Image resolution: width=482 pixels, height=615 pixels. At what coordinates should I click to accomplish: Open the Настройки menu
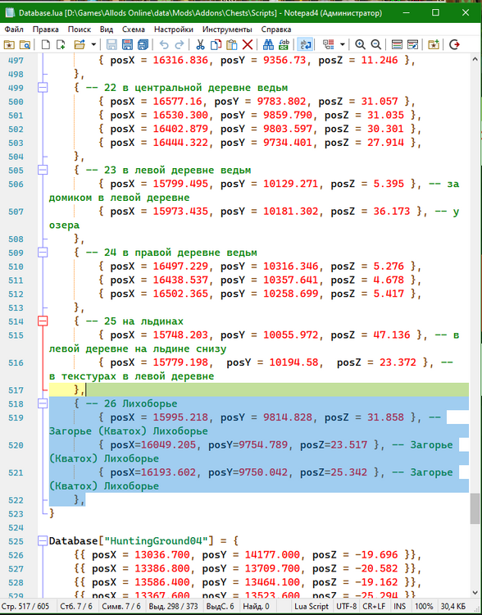pyautogui.click(x=174, y=30)
